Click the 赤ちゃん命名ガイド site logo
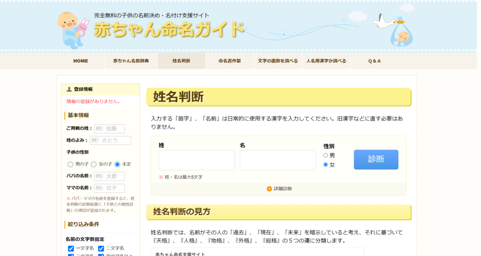The image size is (481, 256). 169,30
